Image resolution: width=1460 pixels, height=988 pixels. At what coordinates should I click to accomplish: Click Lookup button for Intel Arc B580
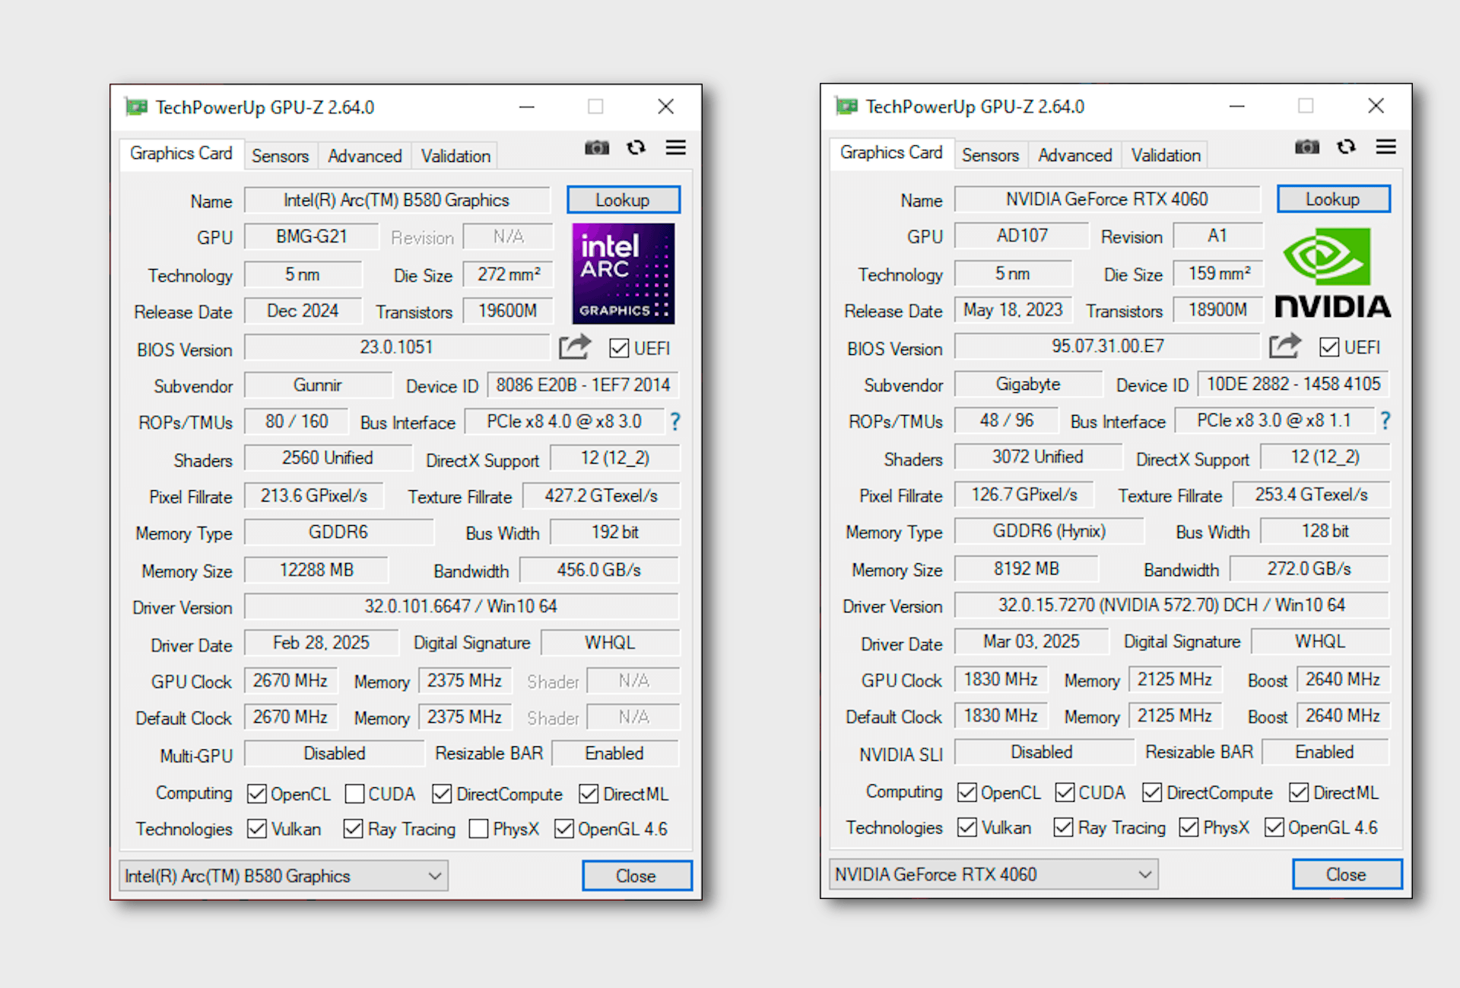[x=624, y=200]
